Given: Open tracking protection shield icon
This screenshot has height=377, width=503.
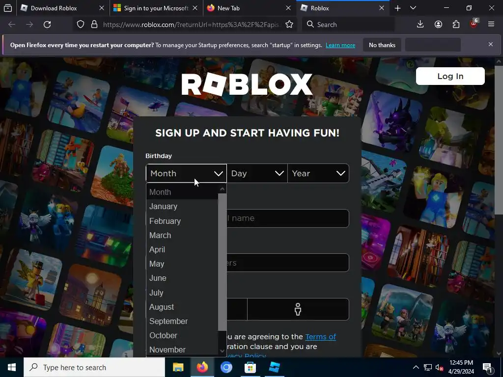Looking at the screenshot, I should pos(81,25).
